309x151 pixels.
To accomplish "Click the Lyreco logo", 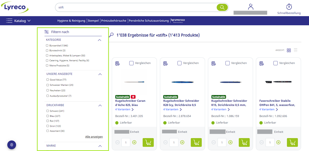I will (x=15, y=7).
